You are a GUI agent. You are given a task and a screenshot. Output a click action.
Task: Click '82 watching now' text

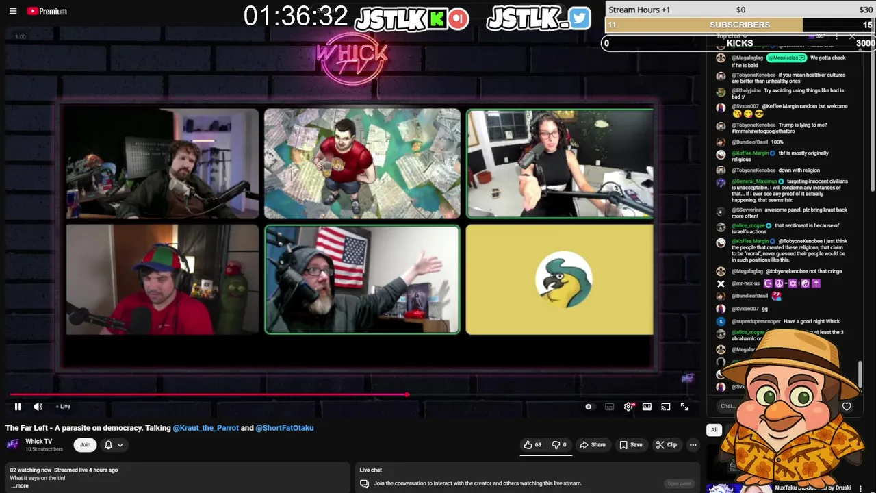click(31, 470)
